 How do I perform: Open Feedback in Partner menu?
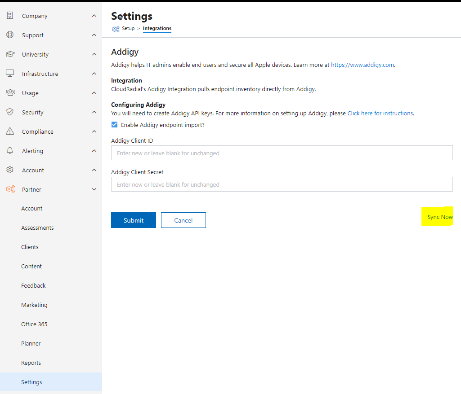point(33,286)
